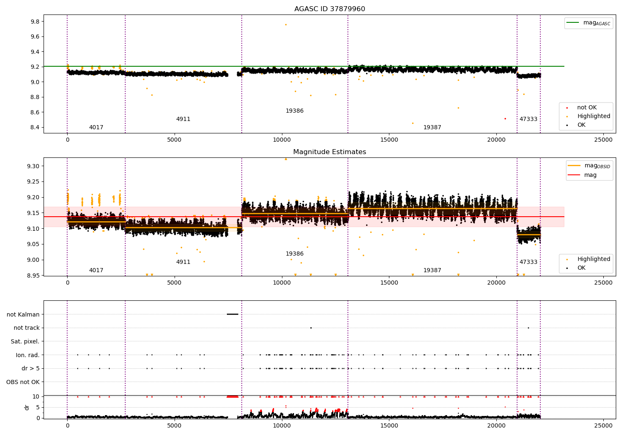The image size is (622, 435).
Task: Click the 'dr' axis label in bottom panel
Action: pos(27,407)
